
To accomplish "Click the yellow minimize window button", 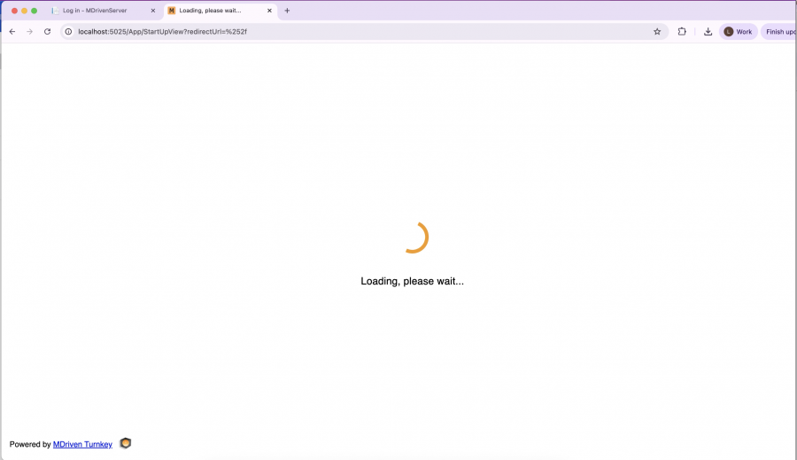I will point(24,10).
